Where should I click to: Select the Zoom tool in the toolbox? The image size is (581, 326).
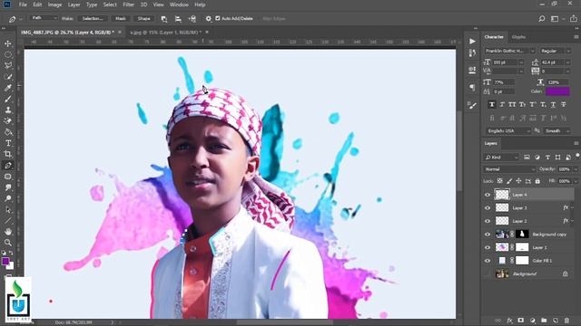(8, 243)
